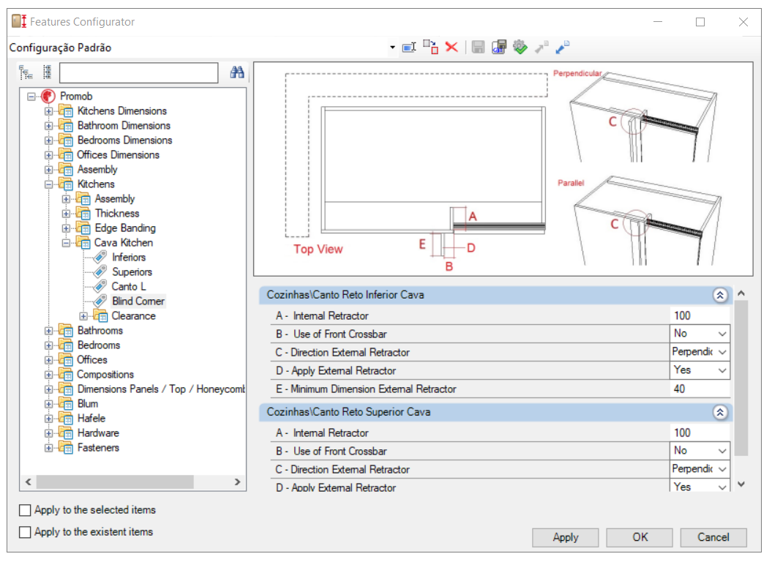Open Inferior D - Apply External Retractor dropdown
This screenshot has height=562, width=772.
click(722, 370)
